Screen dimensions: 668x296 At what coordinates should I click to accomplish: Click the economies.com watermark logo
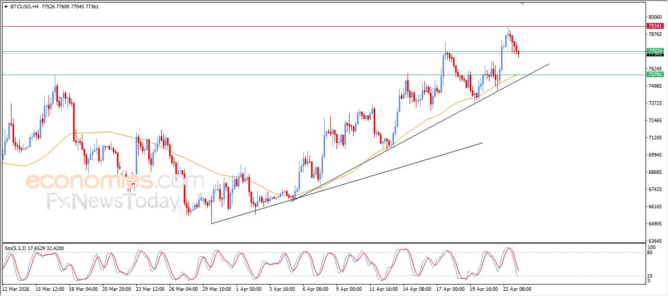coord(115,181)
